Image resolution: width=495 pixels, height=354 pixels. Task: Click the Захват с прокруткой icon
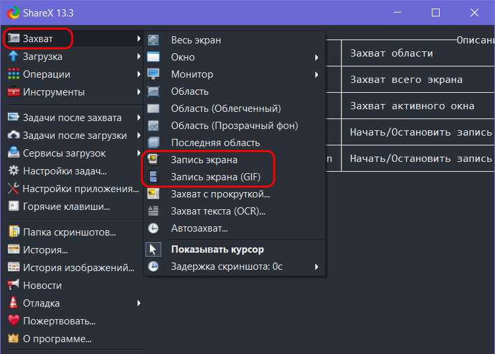153,193
